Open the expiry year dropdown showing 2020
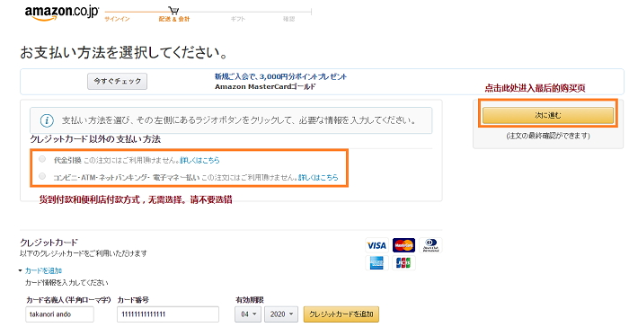The width and height of the screenshot is (629, 336). click(280, 314)
